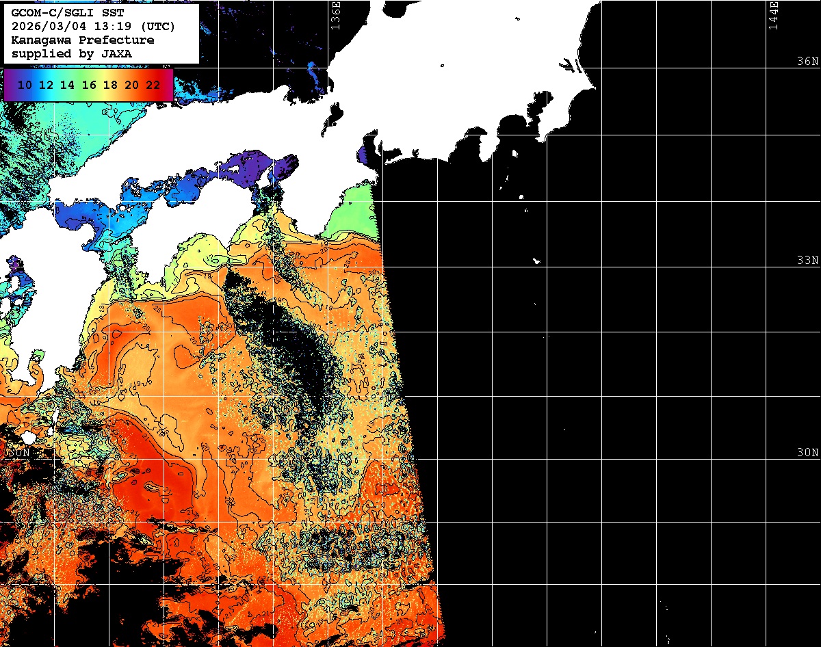Select the 2026/03/04 13:19 (UTC) timestamp
Screen dimensions: 821x647
tap(93, 27)
